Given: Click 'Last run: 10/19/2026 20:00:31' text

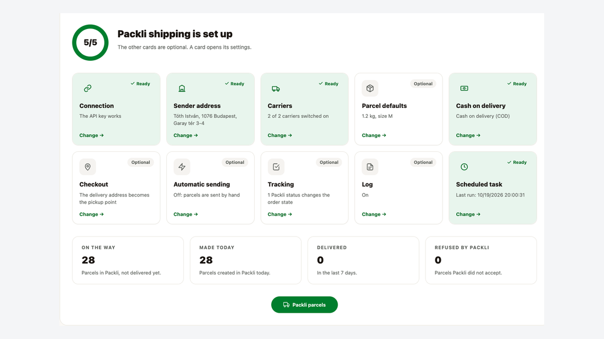Looking at the screenshot, I should coord(490,195).
